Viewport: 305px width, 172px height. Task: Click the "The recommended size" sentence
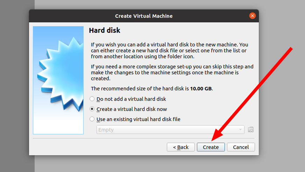[140, 89]
